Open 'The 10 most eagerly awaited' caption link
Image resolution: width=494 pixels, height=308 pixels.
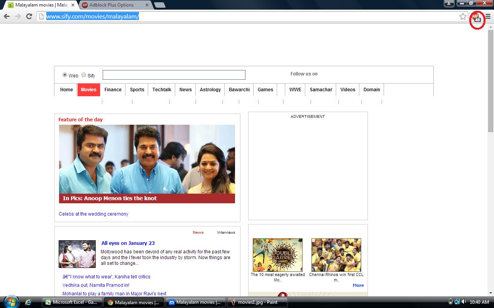pyautogui.click(x=278, y=277)
